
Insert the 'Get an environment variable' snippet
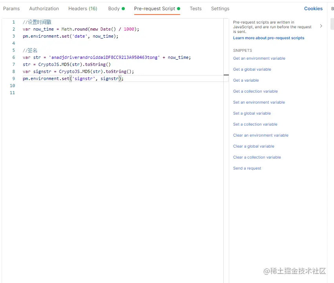259,58
